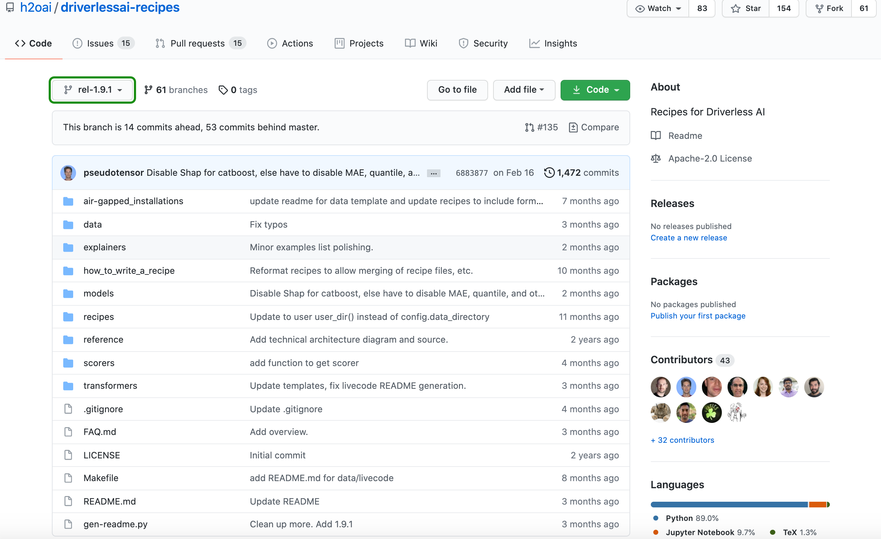The image size is (881, 539).
Task: Open the Releases heading link
Action: tap(672, 203)
